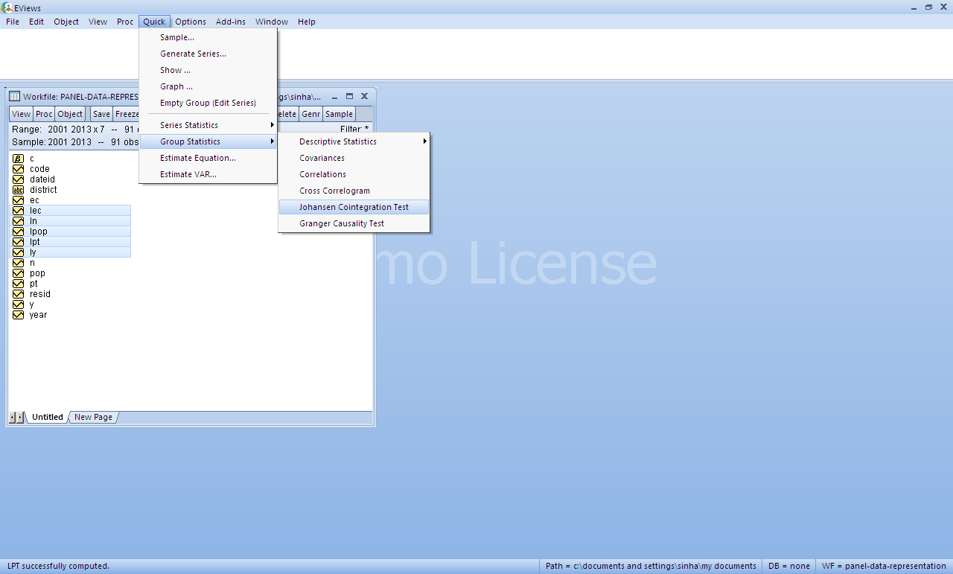Select Group Statistics in the Quick menu
Image resolution: width=953 pixels, height=574 pixels.
coord(208,141)
